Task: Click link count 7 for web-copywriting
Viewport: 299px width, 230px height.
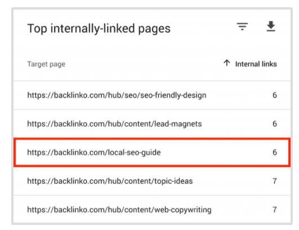Action: pos(275,209)
